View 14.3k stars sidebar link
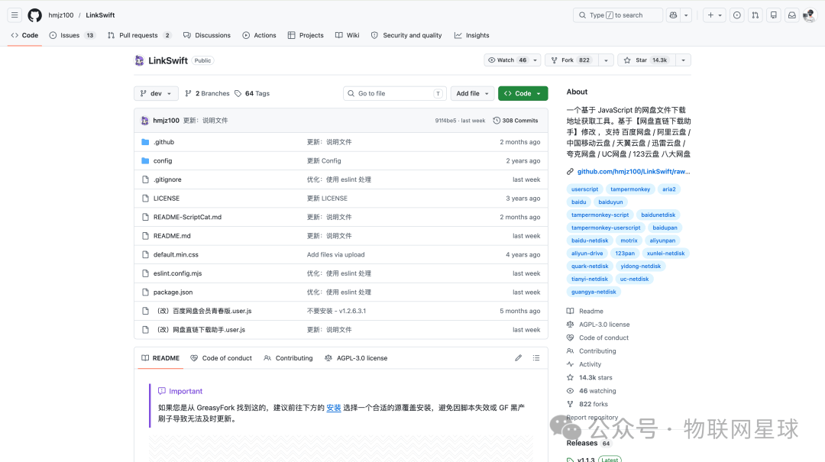The width and height of the screenshot is (825, 462). tap(596, 378)
